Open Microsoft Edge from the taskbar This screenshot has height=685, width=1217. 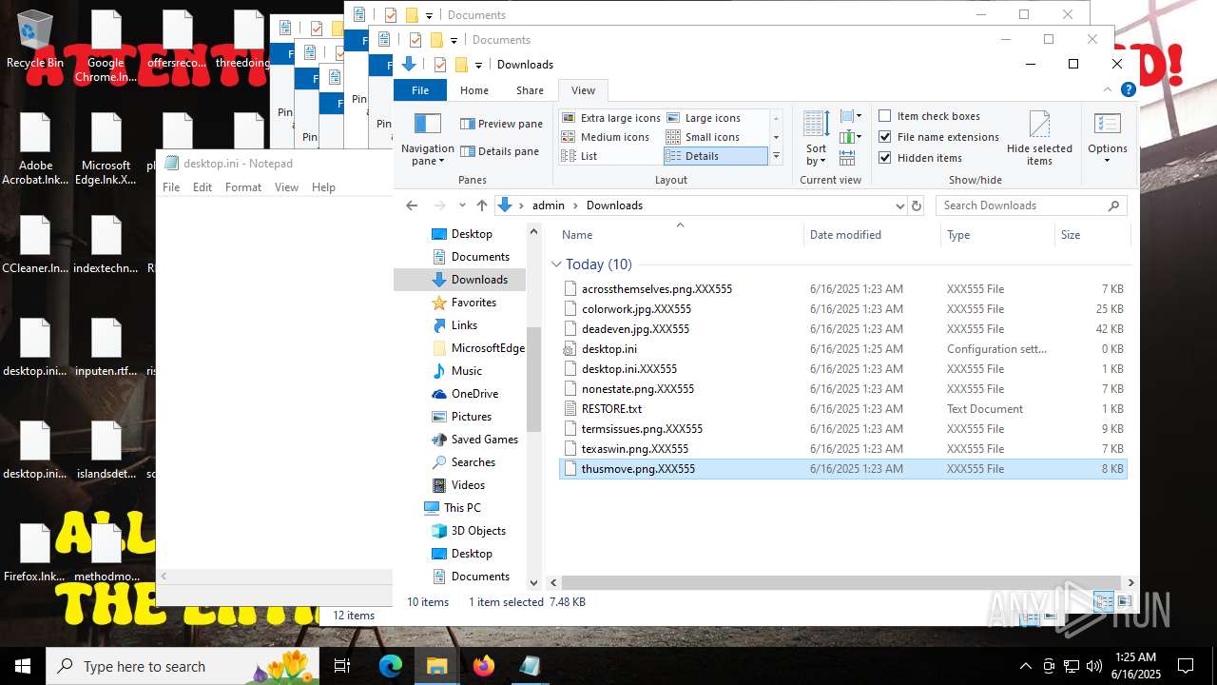(x=391, y=666)
